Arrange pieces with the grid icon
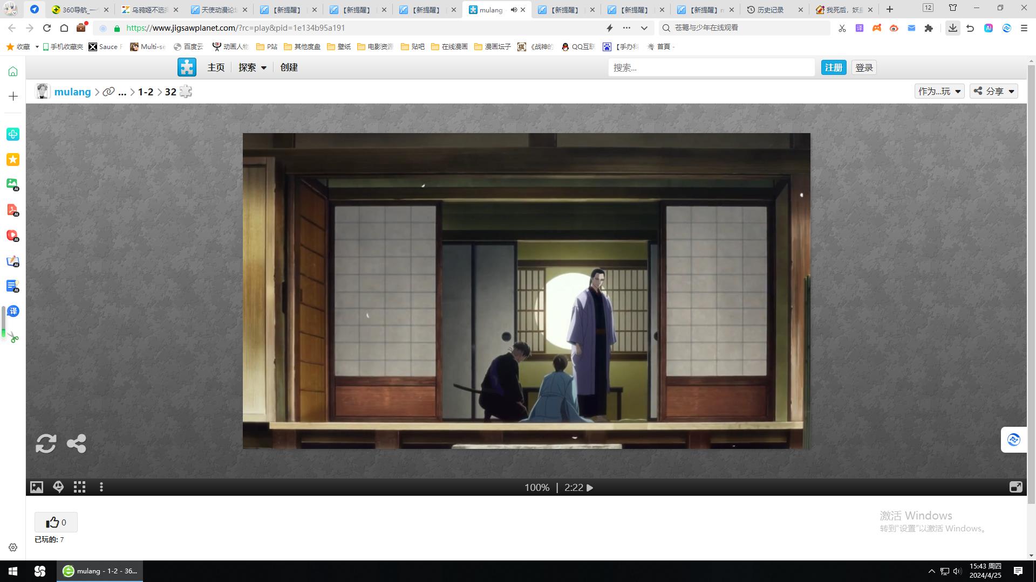The height and width of the screenshot is (582, 1036). (80, 487)
